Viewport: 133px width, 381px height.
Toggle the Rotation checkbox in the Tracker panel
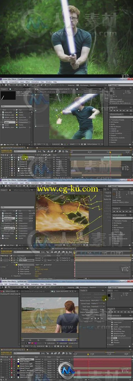coord(91,309)
